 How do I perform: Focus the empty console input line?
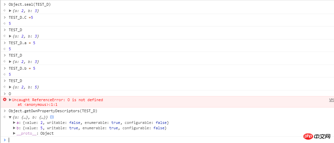pos(134,140)
